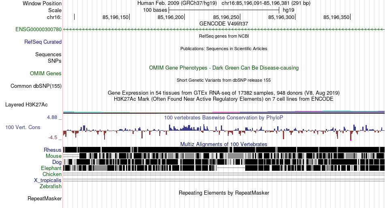This screenshot has height=208, width=385.
Task: Click the 85,196,300 ruler position
Action: (281, 17)
